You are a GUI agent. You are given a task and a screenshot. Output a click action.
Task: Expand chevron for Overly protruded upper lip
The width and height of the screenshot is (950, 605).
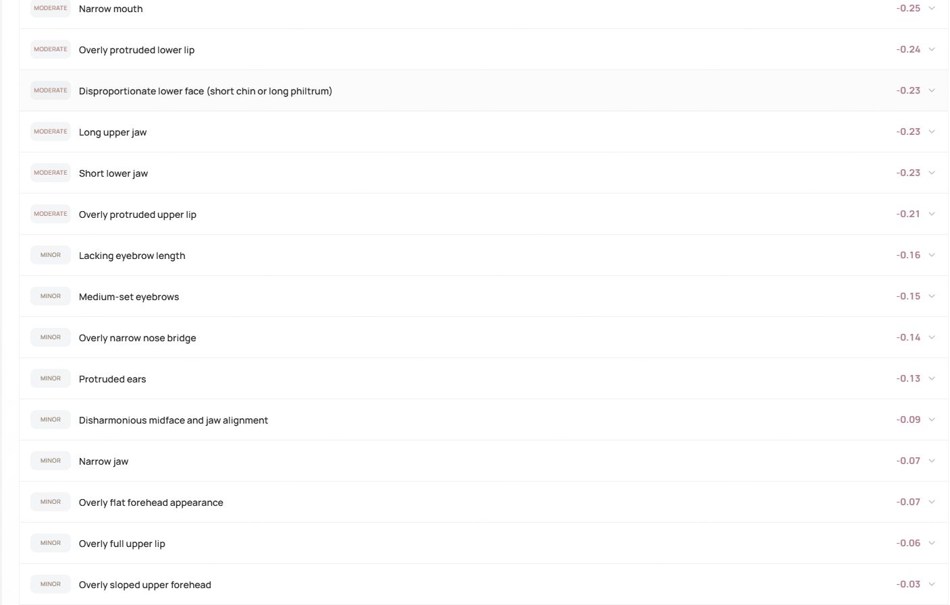[932, 214]
